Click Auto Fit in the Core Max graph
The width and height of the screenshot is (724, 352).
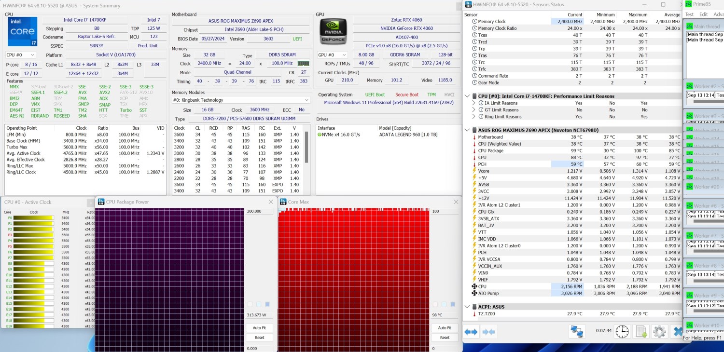pyautogui.click(x=445, y=328)
